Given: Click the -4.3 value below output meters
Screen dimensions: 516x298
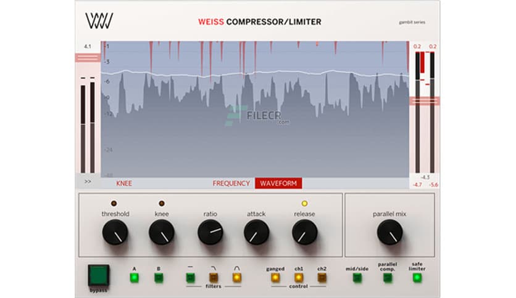Looking at the screenshot, I should coord(425,177).
